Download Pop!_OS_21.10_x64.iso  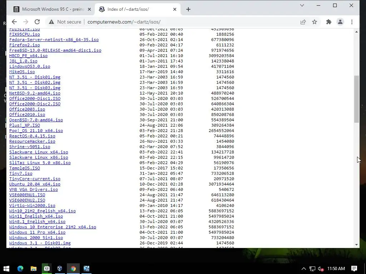(x=36, y=131)
